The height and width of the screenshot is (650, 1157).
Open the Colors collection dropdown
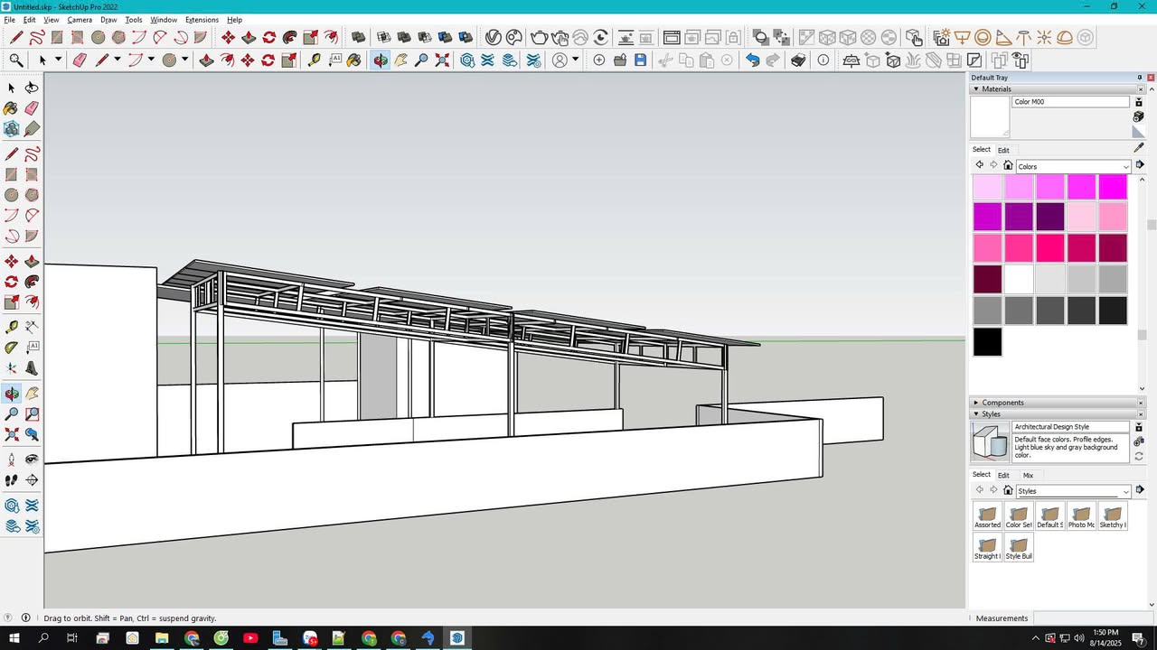point(1074,166)
